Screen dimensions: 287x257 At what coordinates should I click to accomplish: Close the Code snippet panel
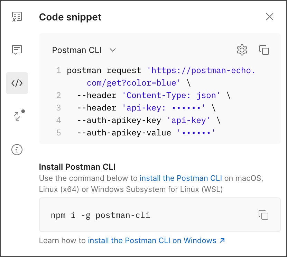(269, 17)
